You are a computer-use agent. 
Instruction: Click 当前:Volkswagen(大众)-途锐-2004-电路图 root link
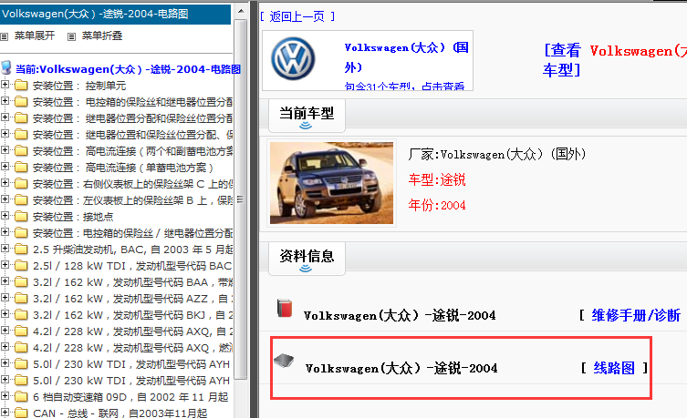click(x=128, y=69)
